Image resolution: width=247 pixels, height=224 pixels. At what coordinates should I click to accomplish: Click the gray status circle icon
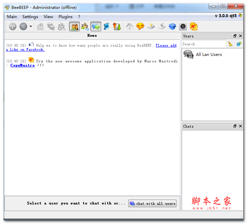coord(23,26)
